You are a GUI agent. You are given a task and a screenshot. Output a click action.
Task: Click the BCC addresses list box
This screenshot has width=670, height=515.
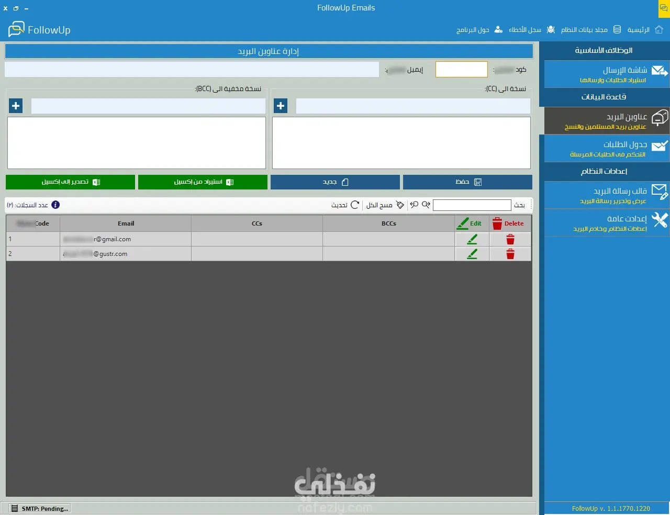pyautogui.click(x=137, y=143)
